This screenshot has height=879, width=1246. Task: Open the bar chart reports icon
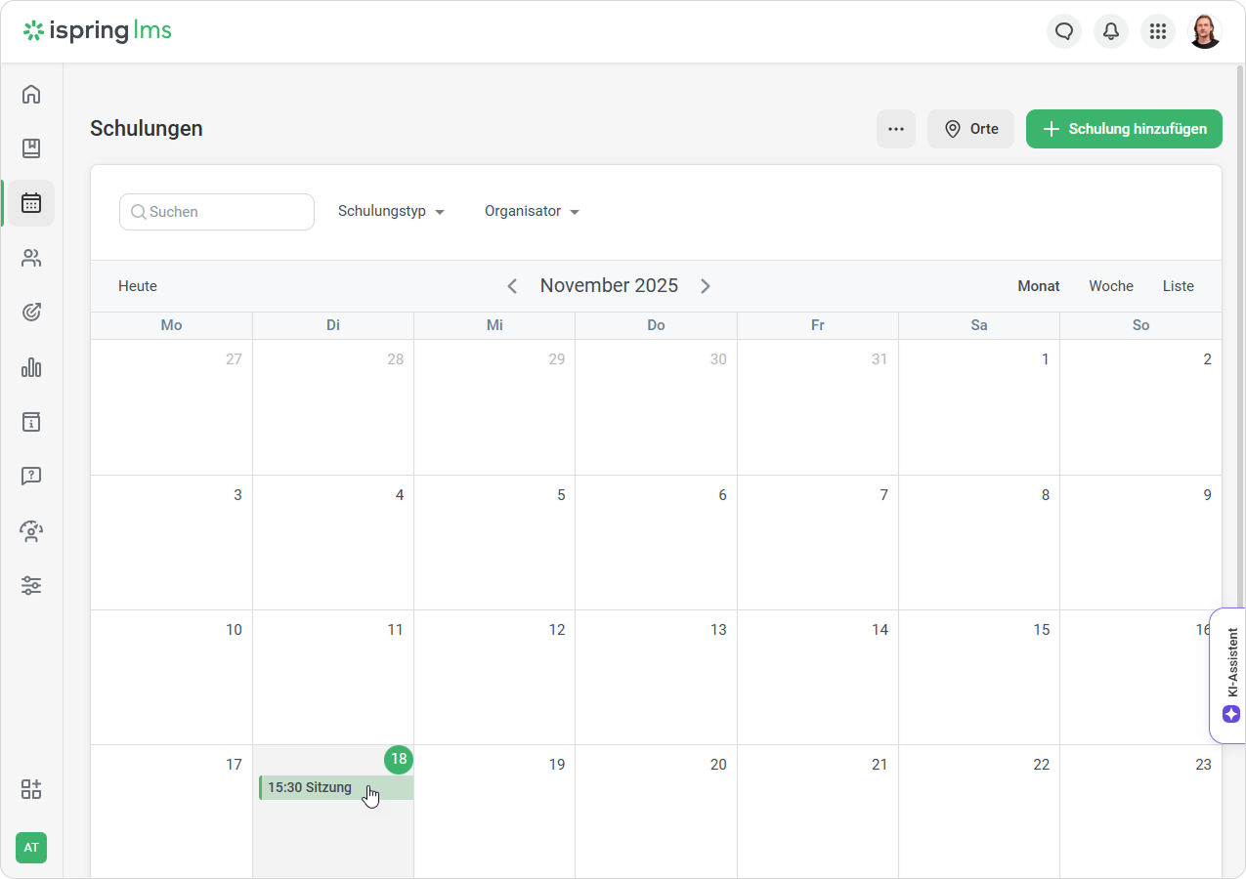point(31,367)
